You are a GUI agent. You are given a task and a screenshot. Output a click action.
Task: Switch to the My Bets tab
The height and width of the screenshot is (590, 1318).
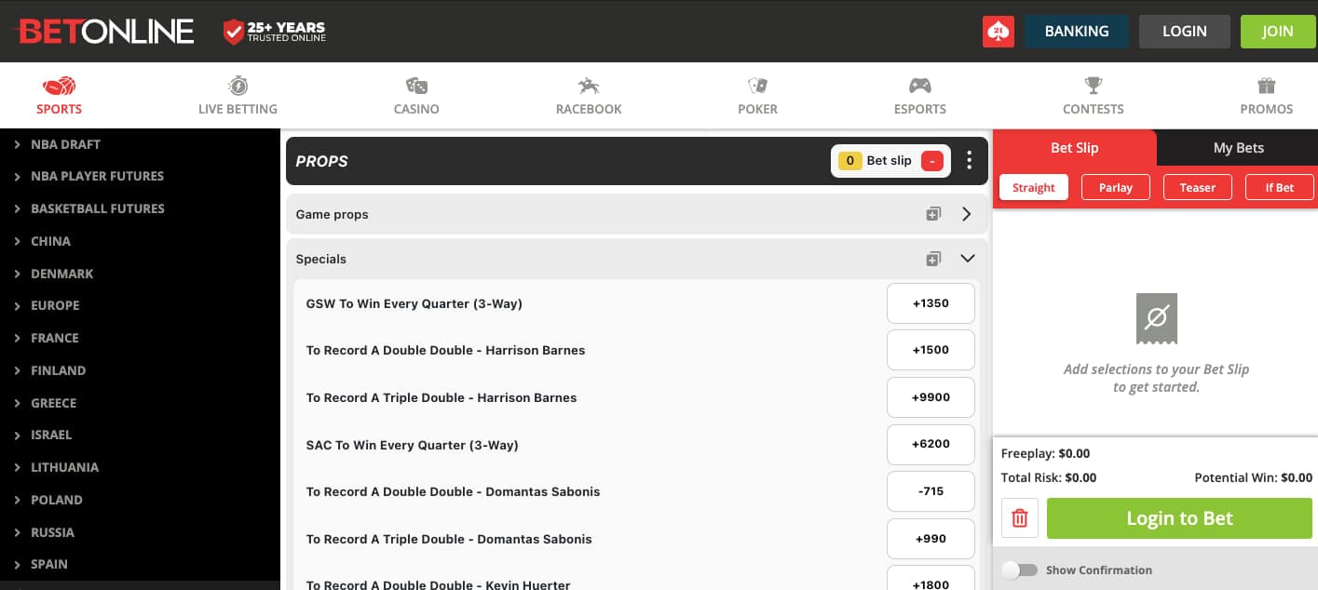(x=1238, y=148)
